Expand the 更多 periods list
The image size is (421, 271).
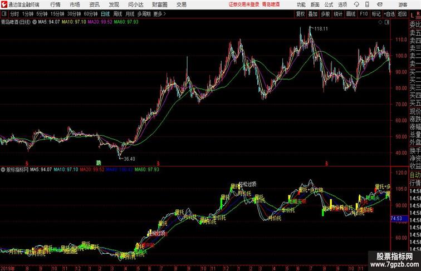coord(159,14)
